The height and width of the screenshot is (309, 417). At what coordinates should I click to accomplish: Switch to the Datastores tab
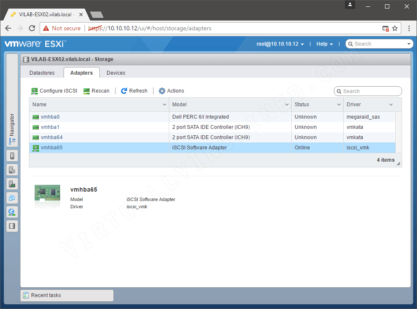coord(41,73)
